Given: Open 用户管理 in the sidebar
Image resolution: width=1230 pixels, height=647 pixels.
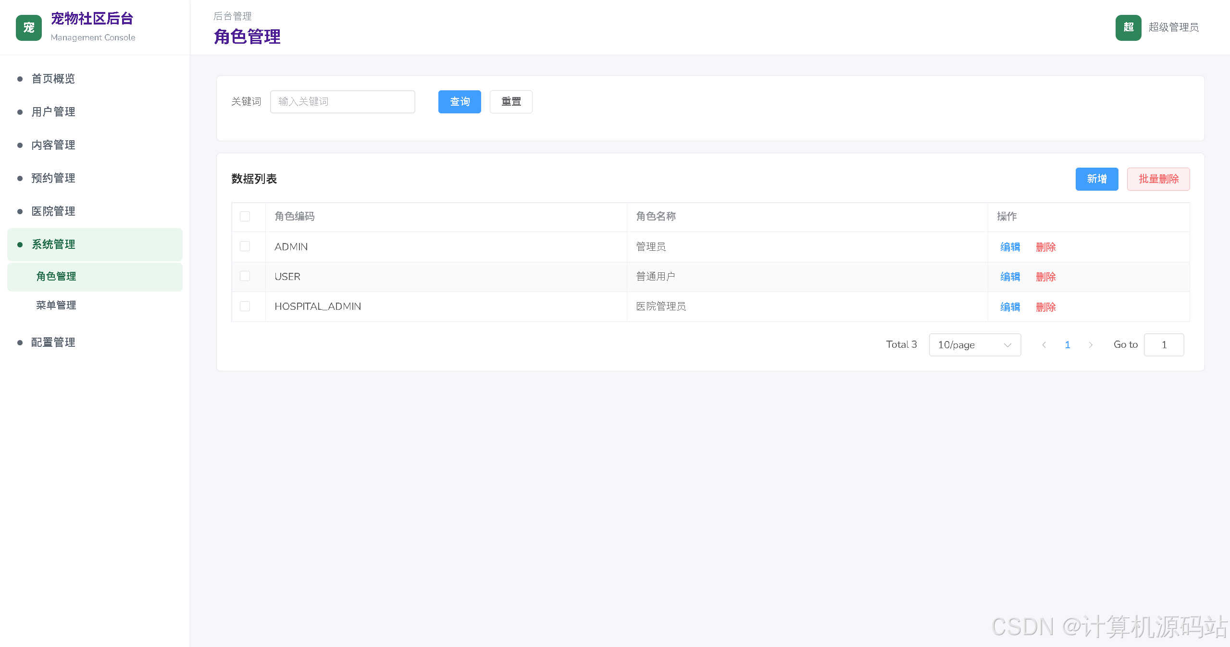Looking at the screenshot, I should click(95, 112).
